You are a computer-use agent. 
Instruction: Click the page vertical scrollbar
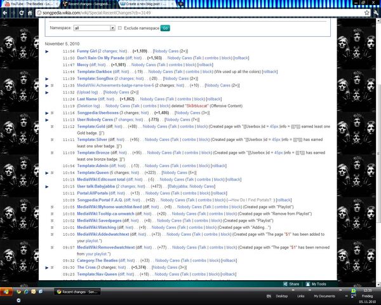click(378, 153)
